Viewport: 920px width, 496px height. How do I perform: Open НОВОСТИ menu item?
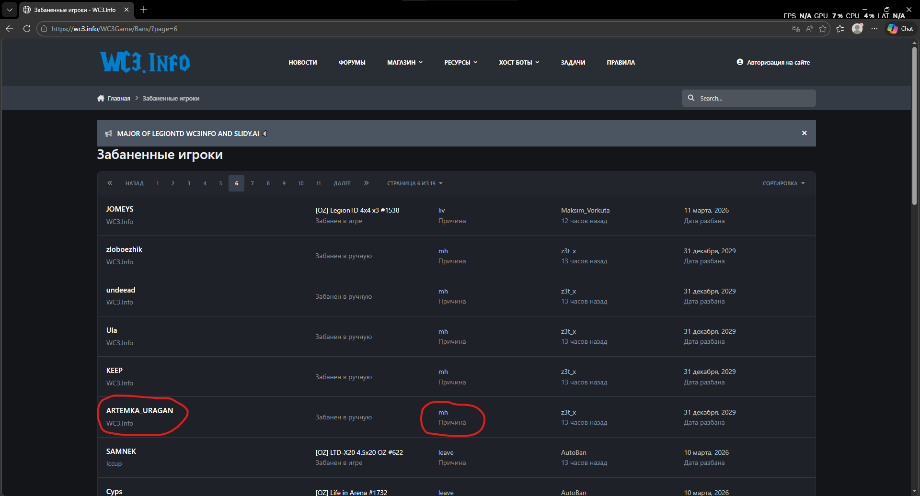pyautogui.click(x=303, y=63)
